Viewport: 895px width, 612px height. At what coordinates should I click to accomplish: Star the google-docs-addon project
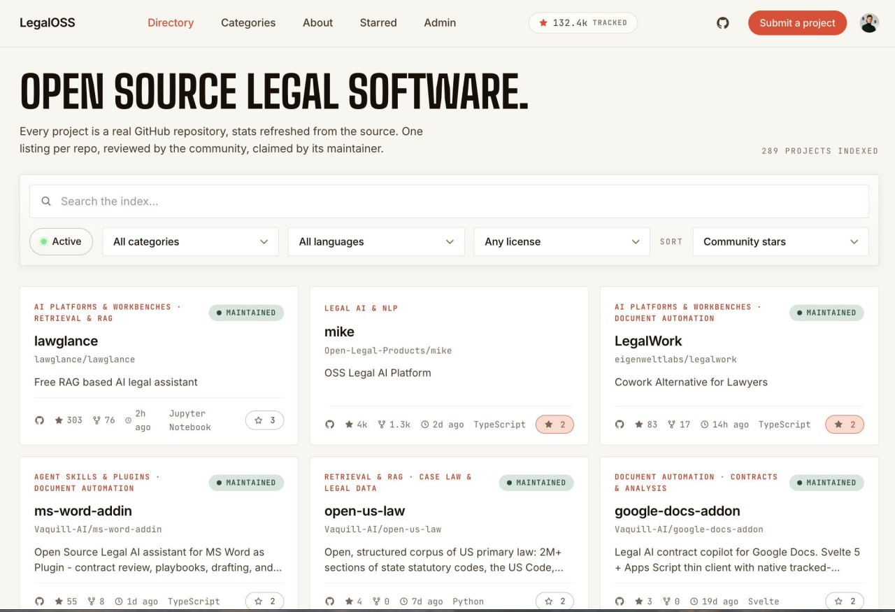pyautogui.click(x=845, y=602)
